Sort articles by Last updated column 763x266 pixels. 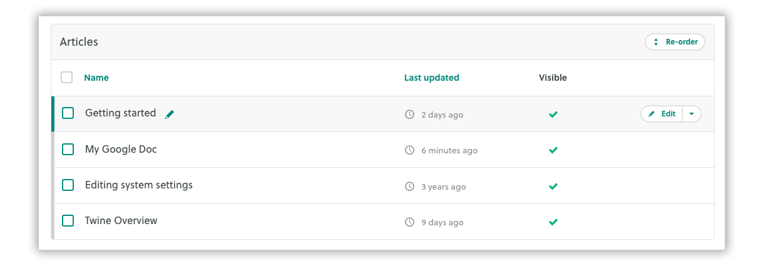(x=432, y=78)
